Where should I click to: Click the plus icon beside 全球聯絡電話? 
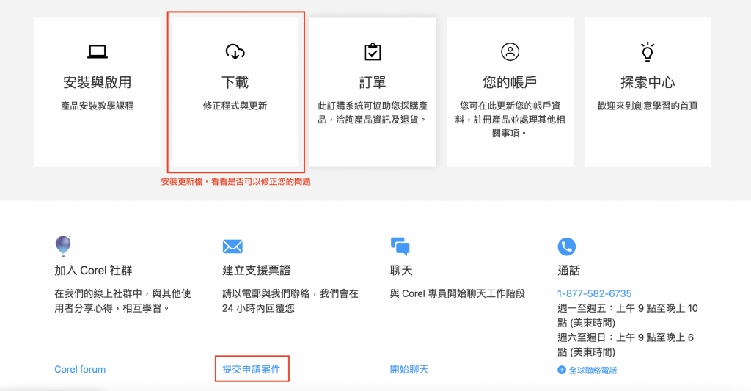[562, 370]
